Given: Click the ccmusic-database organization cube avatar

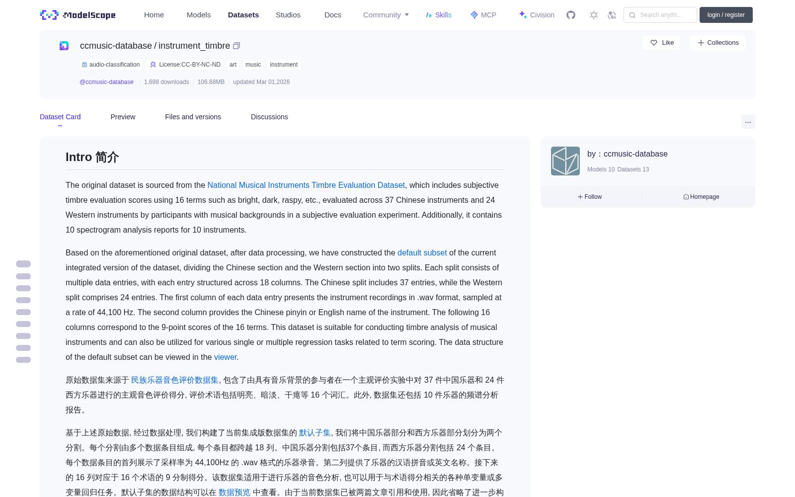Looking at the screenshot, I should pos(565,161).
